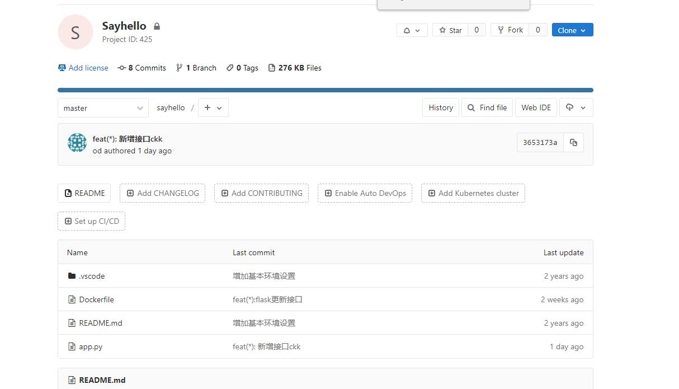Screen dimensions: 679x389
Task: Fork the Sayhello project
Action: tap(510, 30)
